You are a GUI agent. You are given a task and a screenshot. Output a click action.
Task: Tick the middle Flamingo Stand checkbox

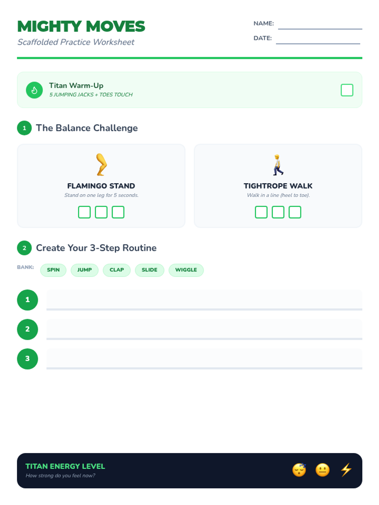101,212
